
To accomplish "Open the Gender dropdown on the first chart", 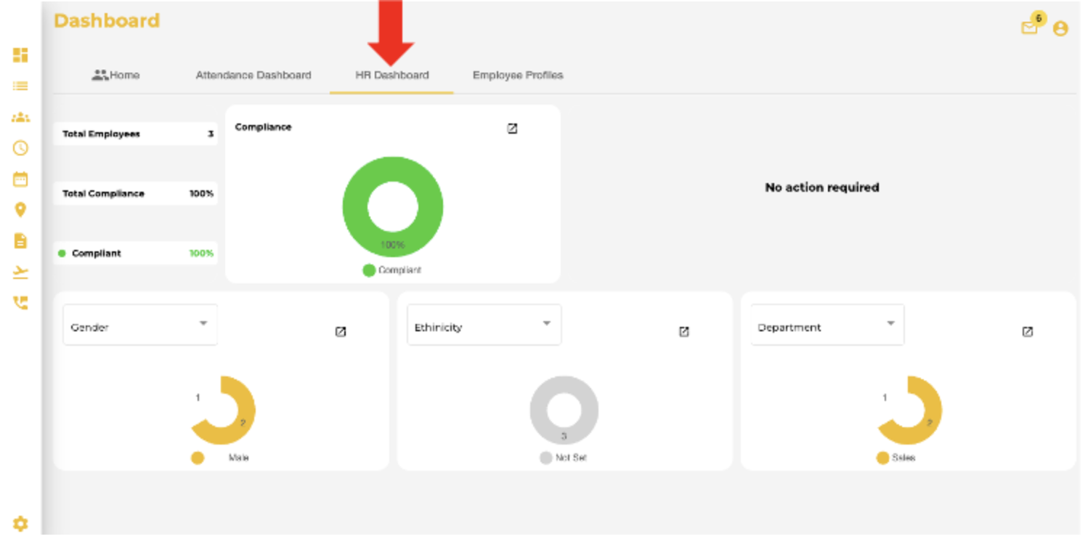I will click(140, 325).
